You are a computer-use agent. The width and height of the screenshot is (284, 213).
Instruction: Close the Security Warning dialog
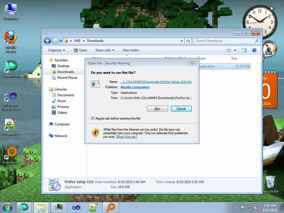tap(192, 63)
